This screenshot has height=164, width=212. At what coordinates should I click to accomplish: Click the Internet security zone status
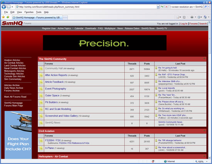coord(170,161)
